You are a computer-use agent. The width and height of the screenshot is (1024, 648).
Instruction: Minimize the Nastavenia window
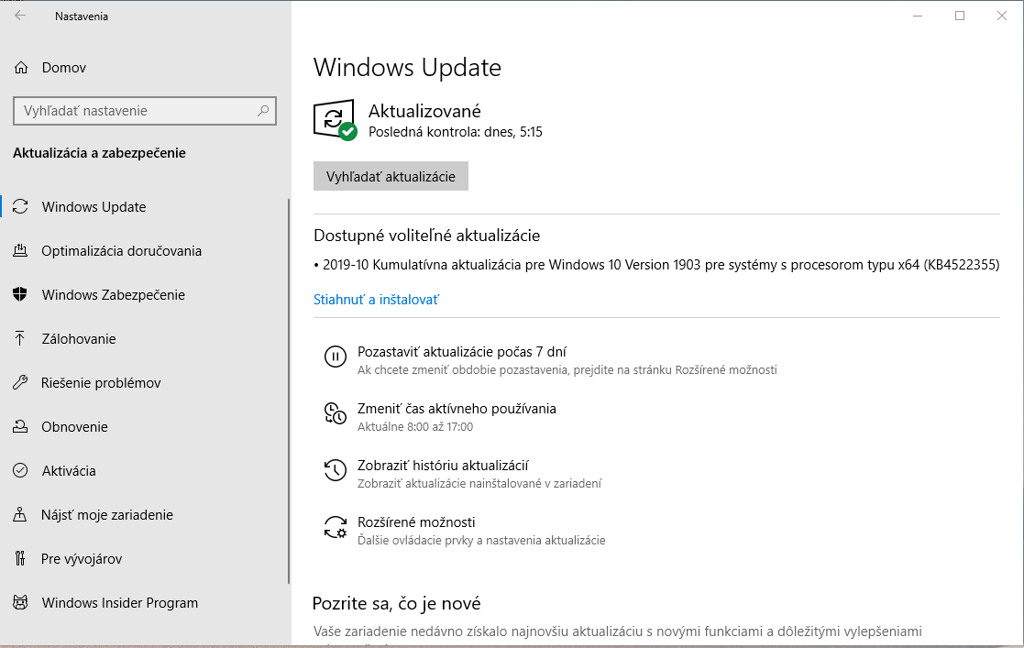click(918, 16)
